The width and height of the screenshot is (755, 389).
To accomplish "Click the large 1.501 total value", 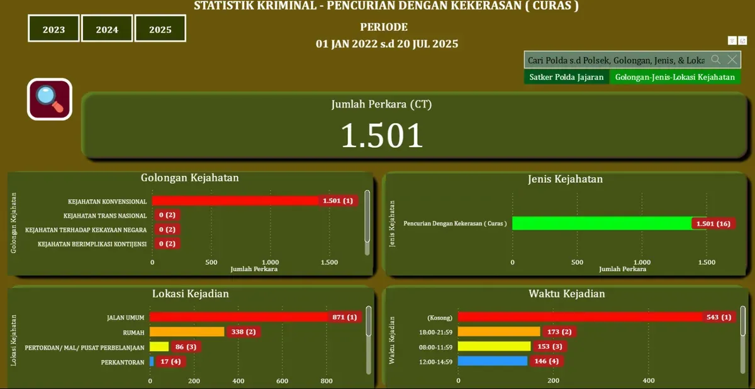I will coord(382,134).
